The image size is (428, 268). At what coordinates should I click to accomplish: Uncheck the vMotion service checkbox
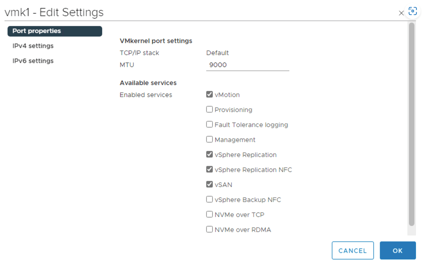click(x=210, y=95)
